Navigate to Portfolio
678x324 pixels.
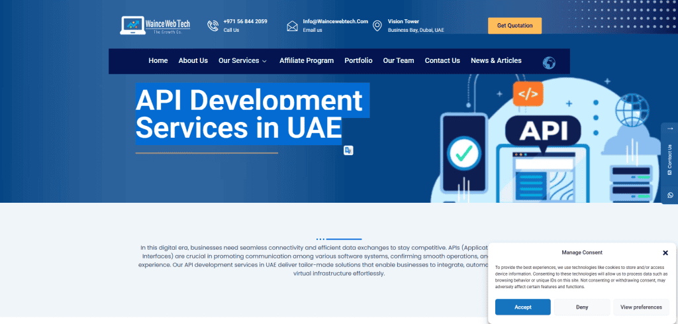pos(358,60)
